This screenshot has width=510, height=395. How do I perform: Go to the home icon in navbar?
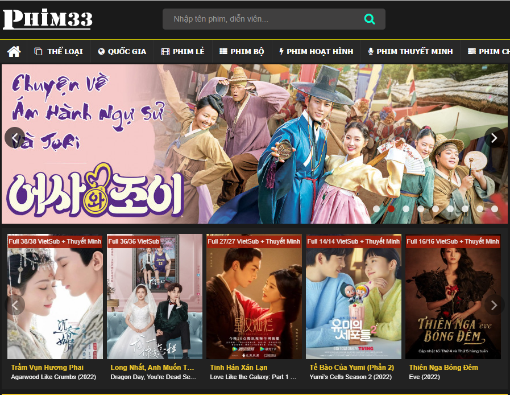click(14, 51)
